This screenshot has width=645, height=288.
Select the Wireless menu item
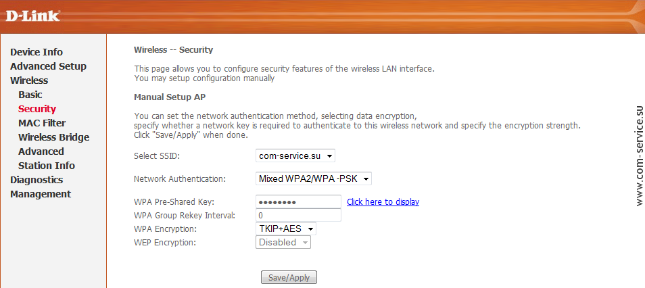[29, 80]
